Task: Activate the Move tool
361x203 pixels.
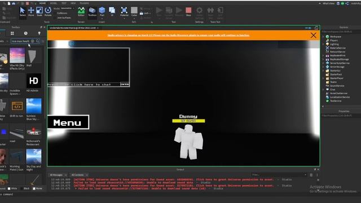Action: tap(31, 12)
